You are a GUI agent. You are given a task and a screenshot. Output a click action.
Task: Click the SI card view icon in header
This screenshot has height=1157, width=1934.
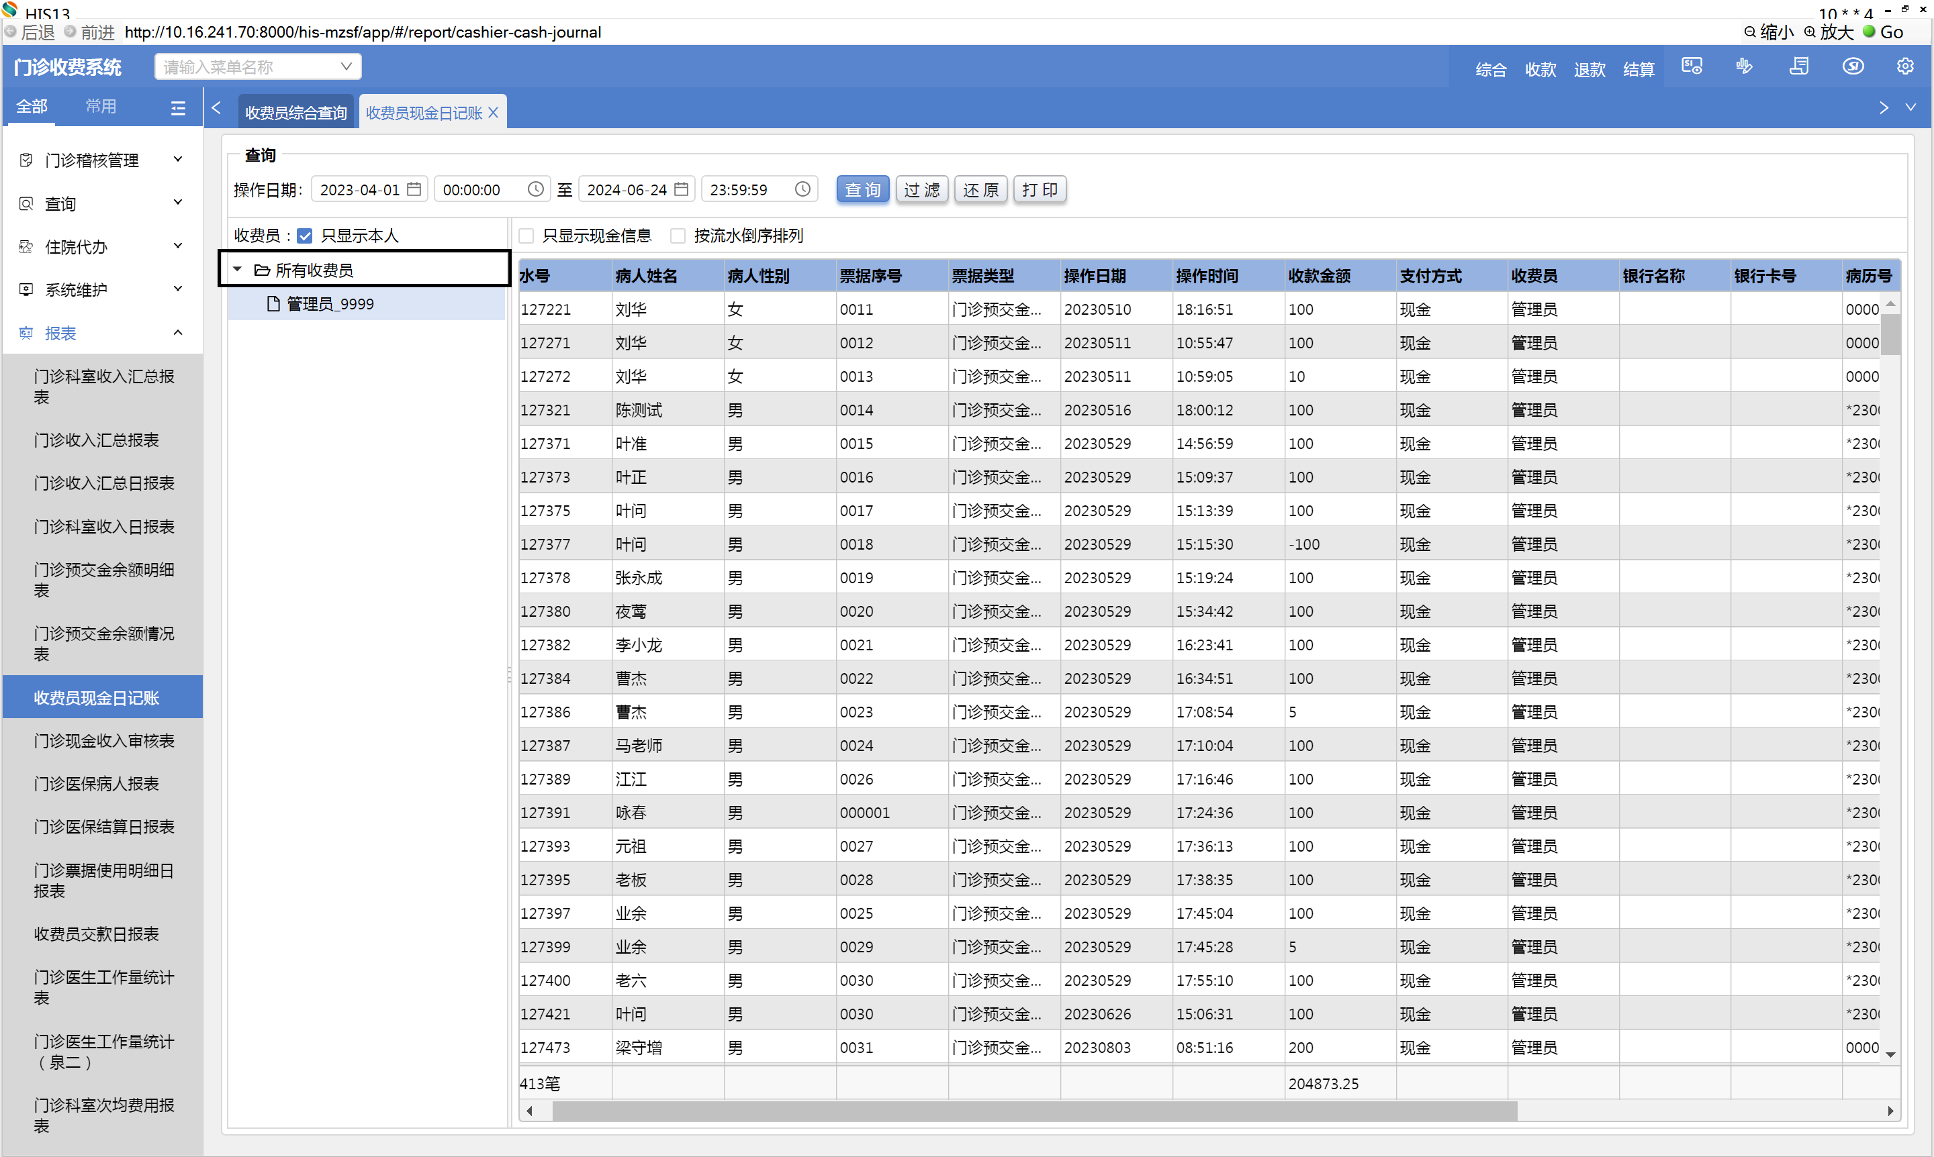pyautogui.click(x=1692, y=67)
